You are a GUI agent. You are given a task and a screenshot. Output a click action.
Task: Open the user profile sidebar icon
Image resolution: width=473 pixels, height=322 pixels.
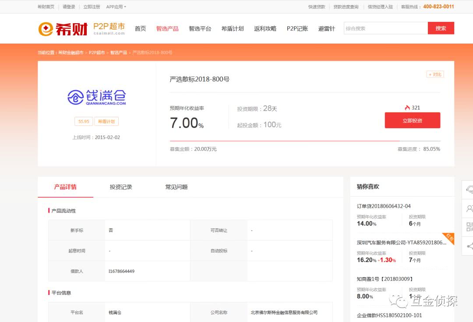pyautogui.click(x=469, y=208)
